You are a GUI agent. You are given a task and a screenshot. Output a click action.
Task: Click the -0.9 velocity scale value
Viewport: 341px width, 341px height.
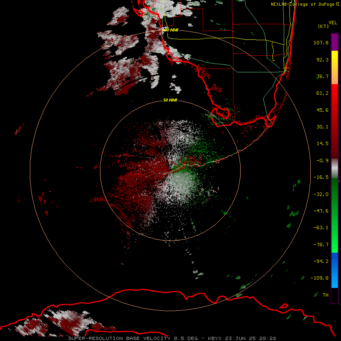point(322,161)
